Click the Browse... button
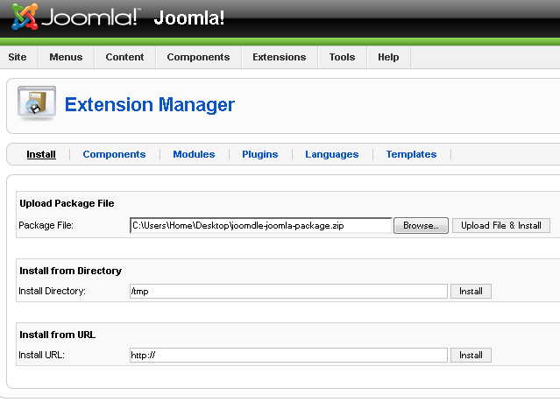This screenshot has width=560, height=402. (421, 226)
